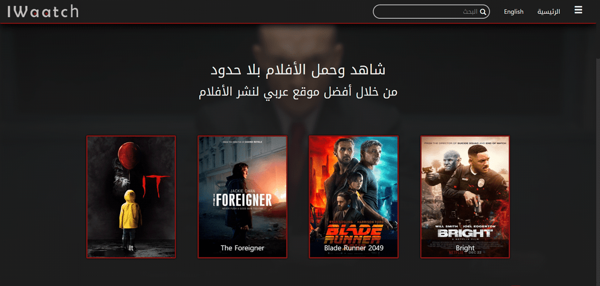The width and height of the screenshot is (600, 286).
Task: Click the "Bright" title caption
Action: click(x=465, y=248)
